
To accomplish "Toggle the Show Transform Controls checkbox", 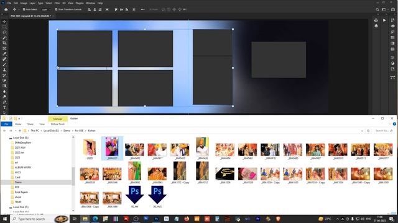I will click(56, 9).
